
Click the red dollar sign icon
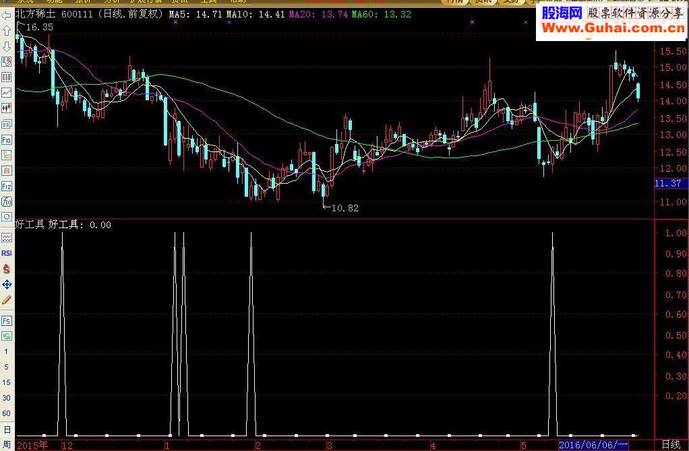pyautogui.click(x=6, y=269)
